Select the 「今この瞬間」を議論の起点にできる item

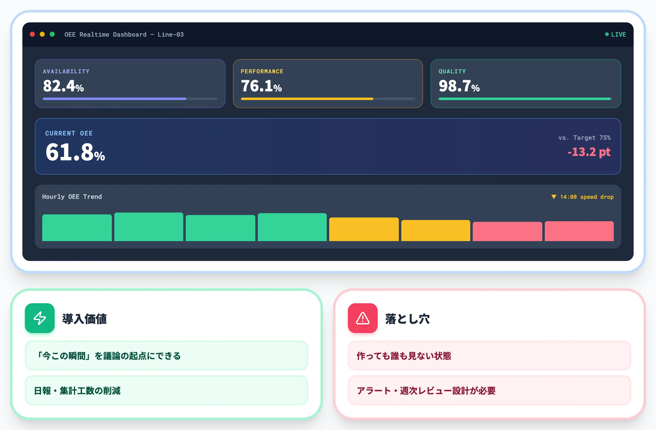tap(166, 356)
